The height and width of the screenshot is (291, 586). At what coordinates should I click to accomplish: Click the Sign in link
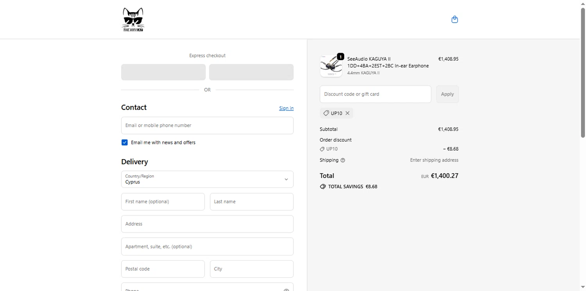(286, 108)
